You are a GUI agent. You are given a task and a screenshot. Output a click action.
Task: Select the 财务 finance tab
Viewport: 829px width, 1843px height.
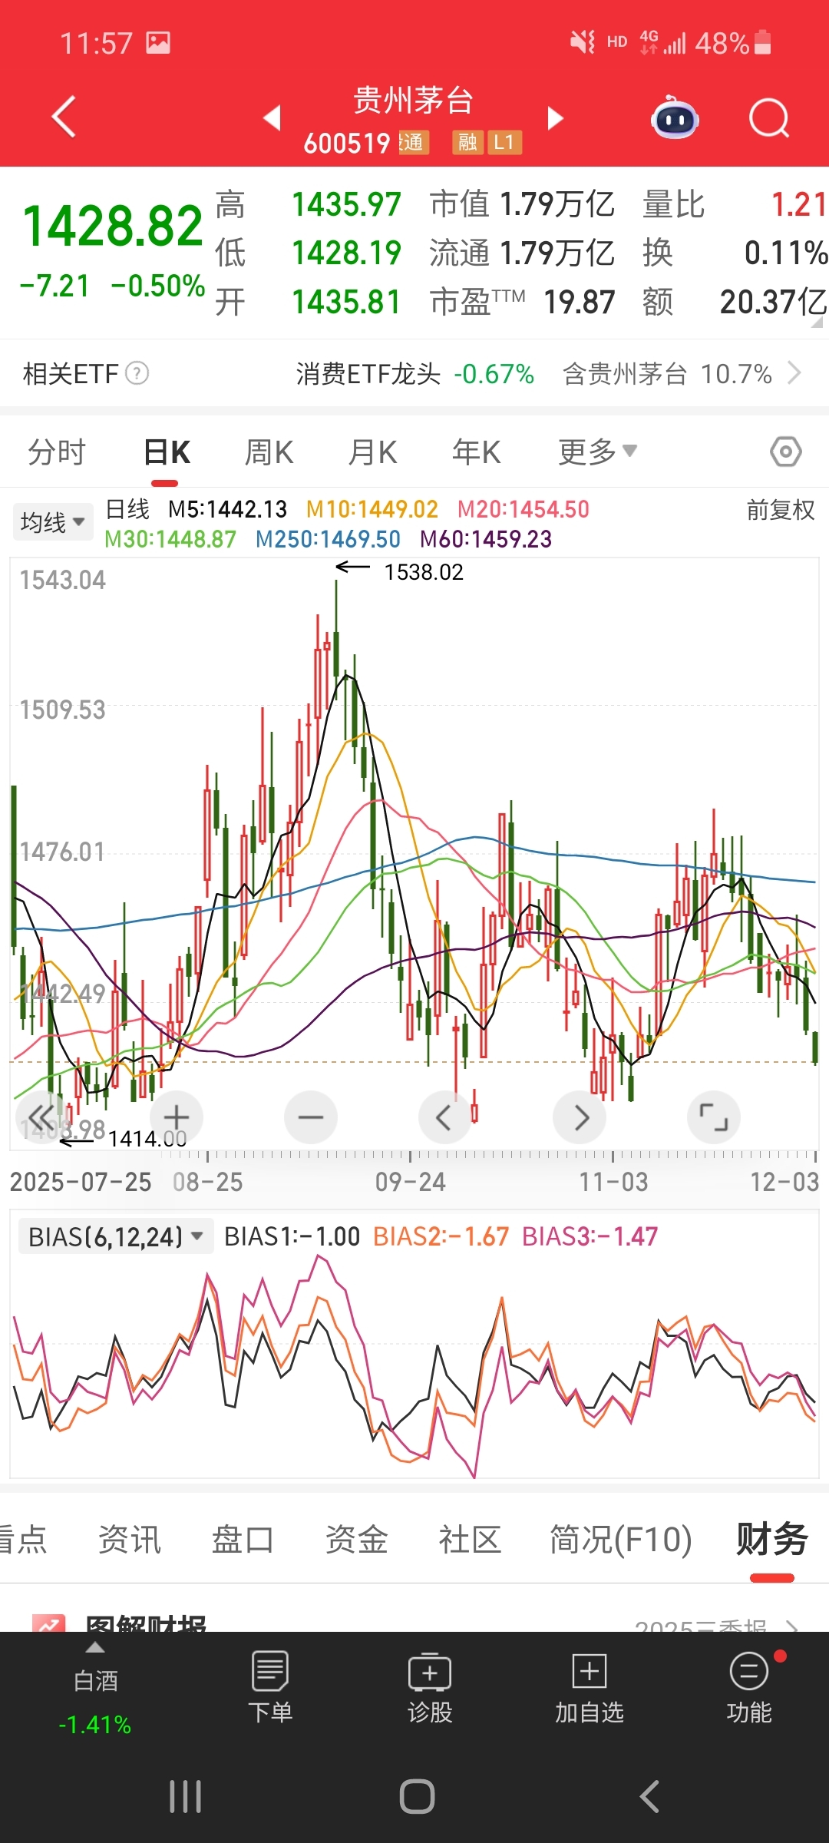[x=772, y=1539]
